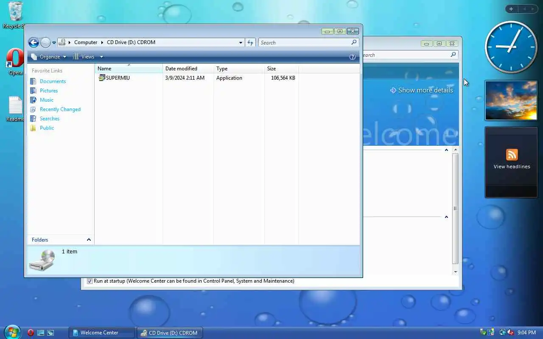Open Searches in Favorite Links
The image size is (543, 339).
[x=49, y=119]
